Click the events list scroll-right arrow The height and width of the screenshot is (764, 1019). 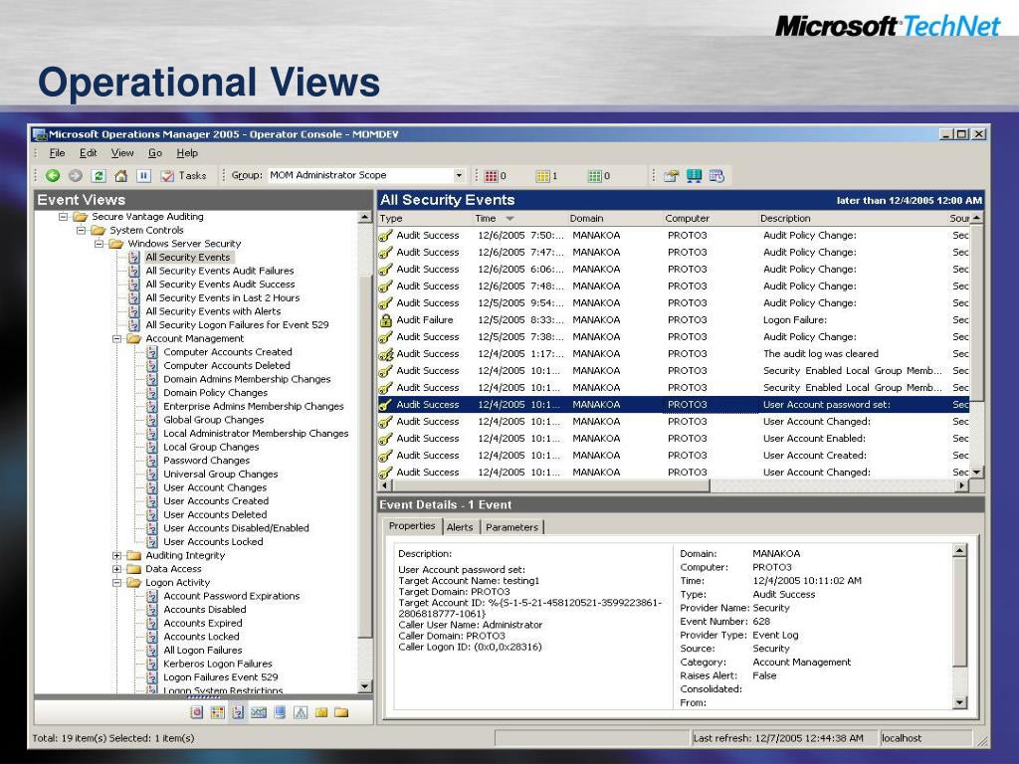962,485
